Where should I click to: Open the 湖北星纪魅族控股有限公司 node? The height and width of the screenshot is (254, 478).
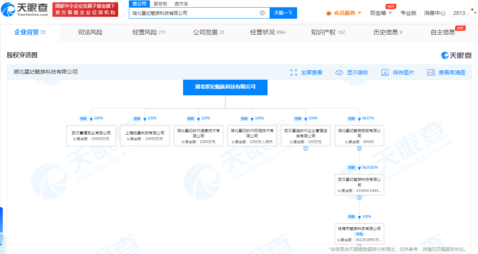coord(359,136)
